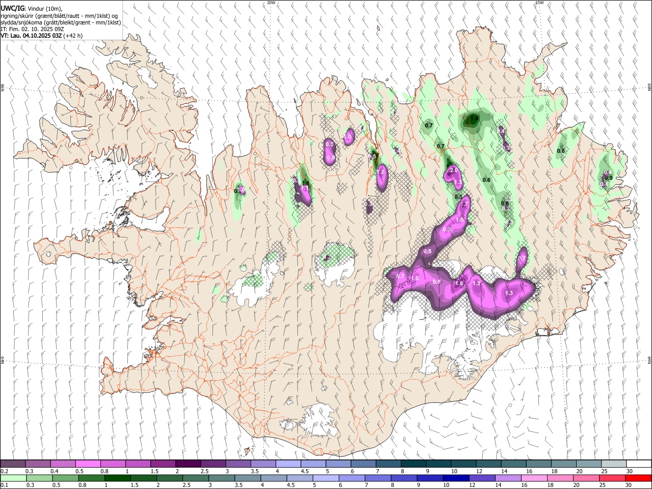Pick the lower legend green swatch starting at 0.5
Image resolution: width=652 pixels, height=489 pixels.
65,478
